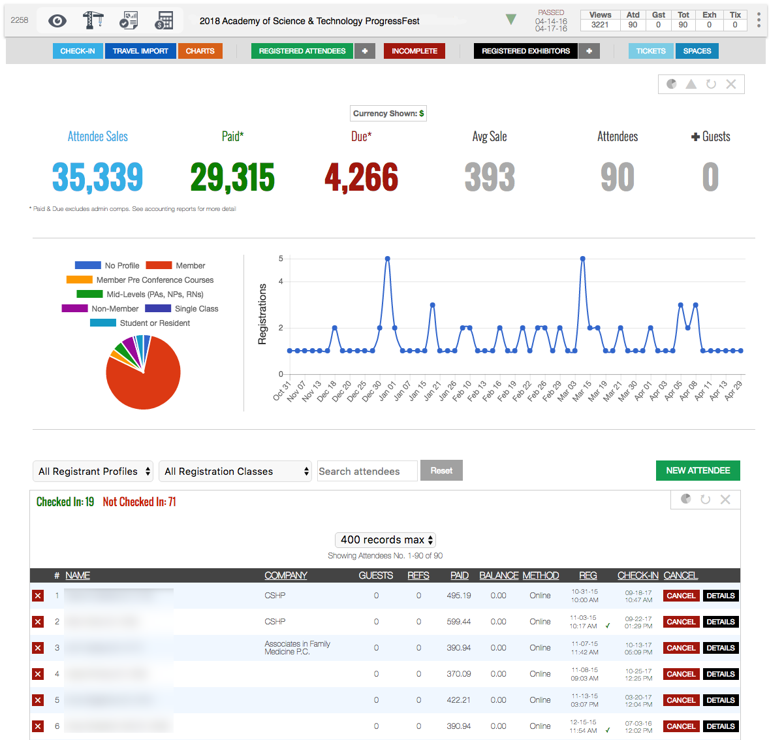This screenshot has width=784, height=740.
Task: Click the Search attendees input field
Action: (367, 472)
